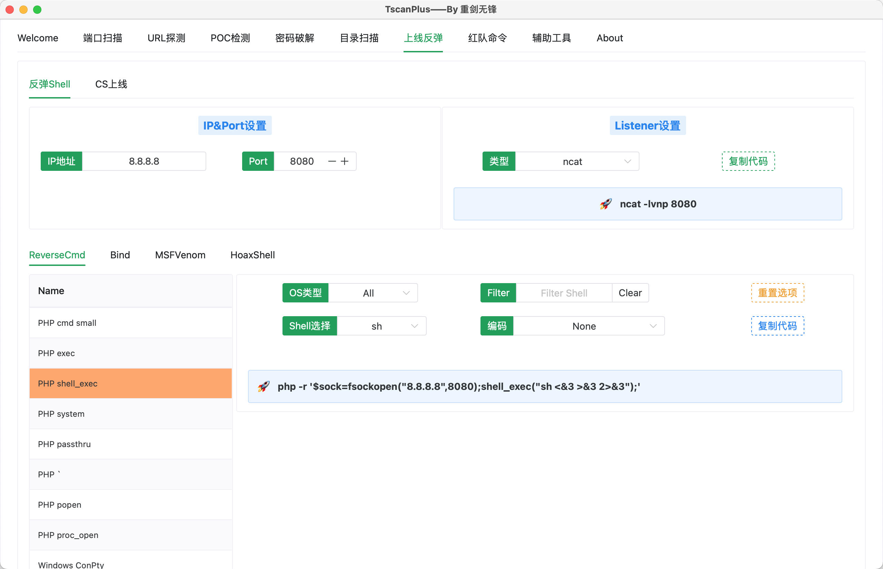Increase port with the plus stepper

344,162
